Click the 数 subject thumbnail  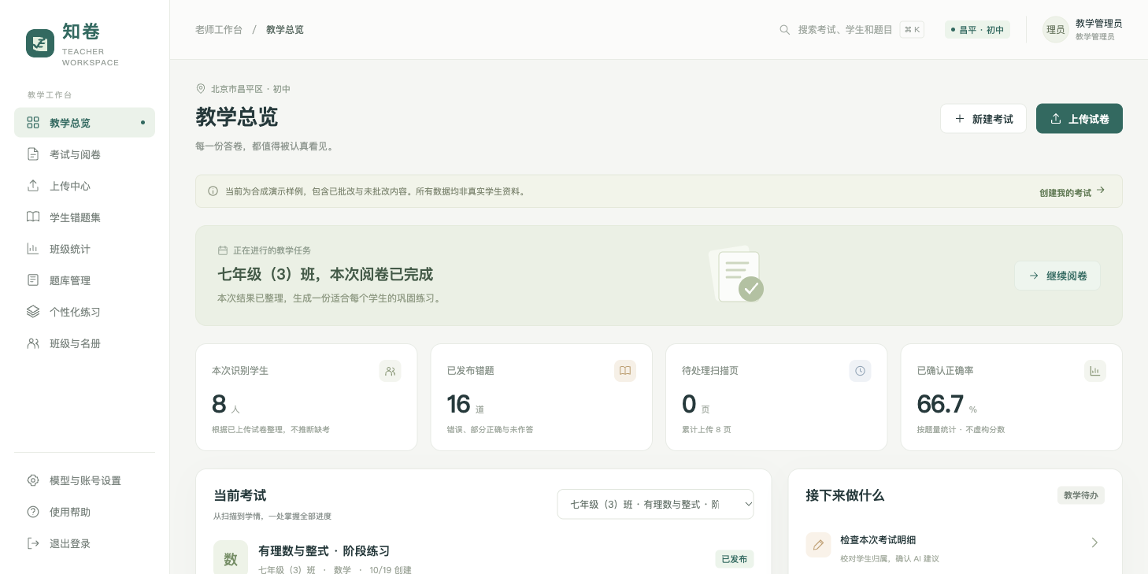(x=231, y=557)
